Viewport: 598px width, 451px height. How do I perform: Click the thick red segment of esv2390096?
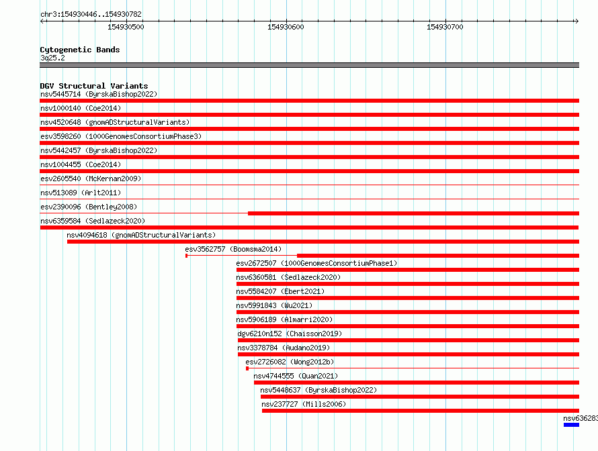pyautogui.click(x=413, y=213)
